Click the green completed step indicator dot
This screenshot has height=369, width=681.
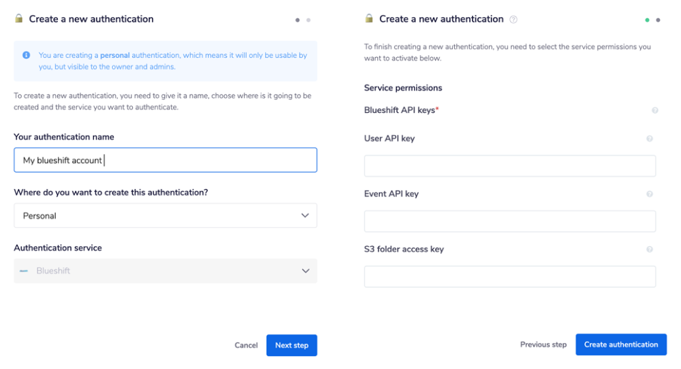click(x=647, y=20)
